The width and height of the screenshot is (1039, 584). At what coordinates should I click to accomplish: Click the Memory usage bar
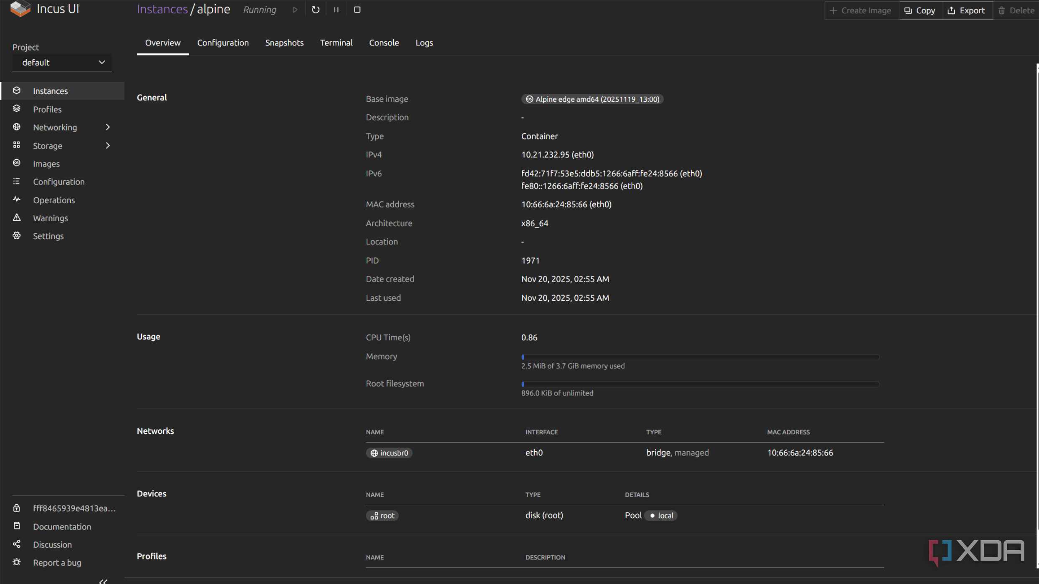point(700,357)
